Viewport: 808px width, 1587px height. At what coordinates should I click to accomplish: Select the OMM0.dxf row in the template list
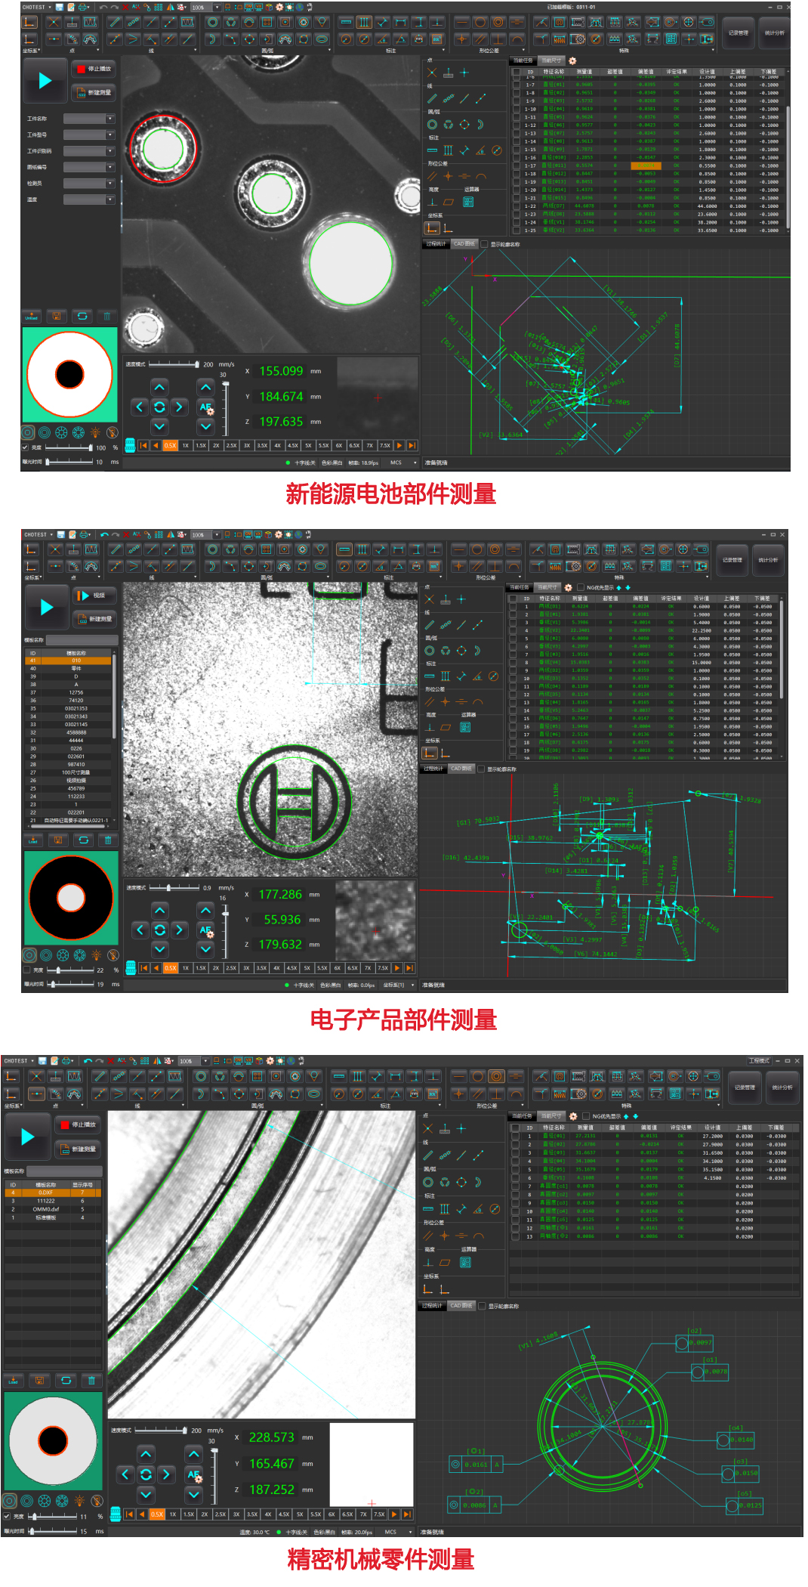click(46, 1209)
